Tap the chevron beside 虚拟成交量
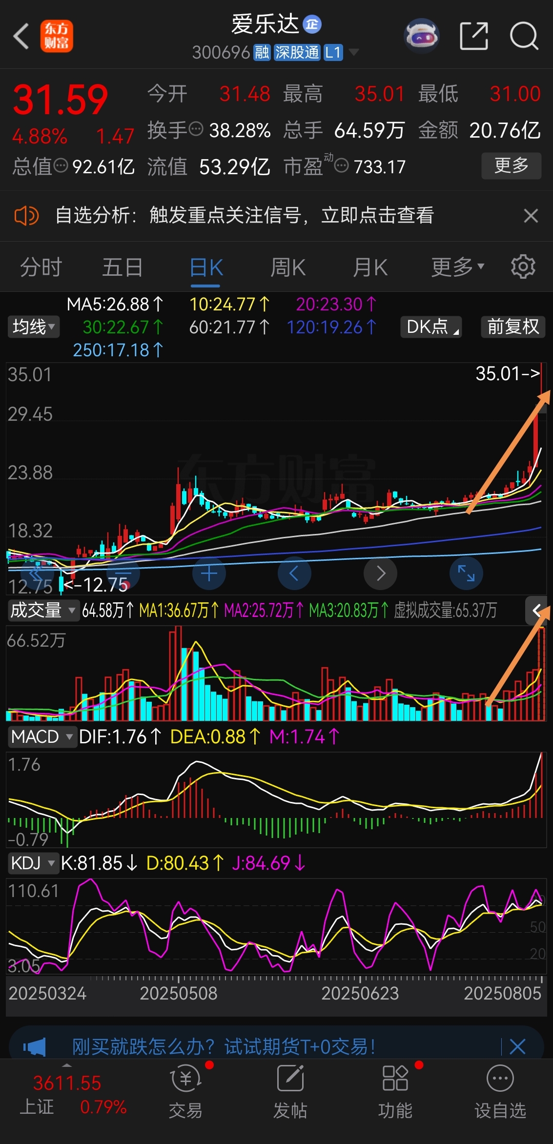Screen dimensions: 553x1144 point(536,611)
